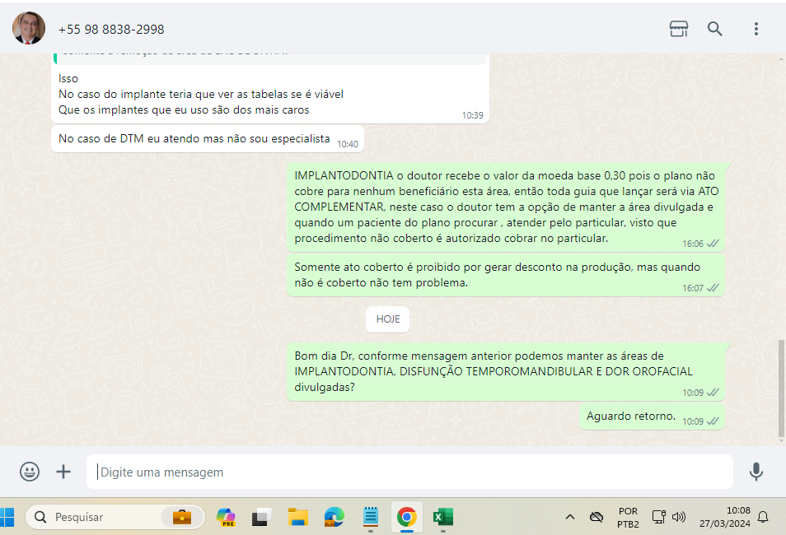Image resolution: width=786 pixels, height=535 pixels.
Task: Click read-receipt checkmarks on the 16:06 message
Action: pos(713,244)
